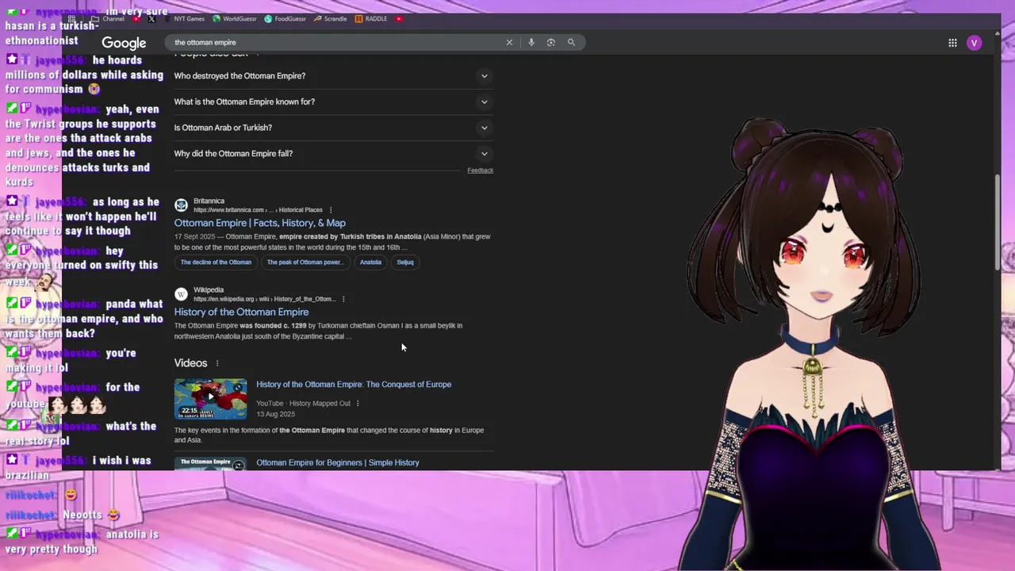The width and height of the screenshot is (1015, 571).
Task: Open more options for Britannica result
Action: point(331,210)
